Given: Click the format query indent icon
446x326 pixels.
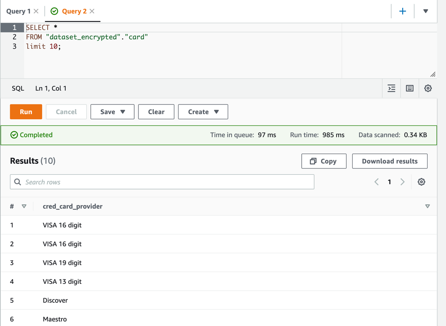Looking at the screenshot, I should (x=391, y=88).
